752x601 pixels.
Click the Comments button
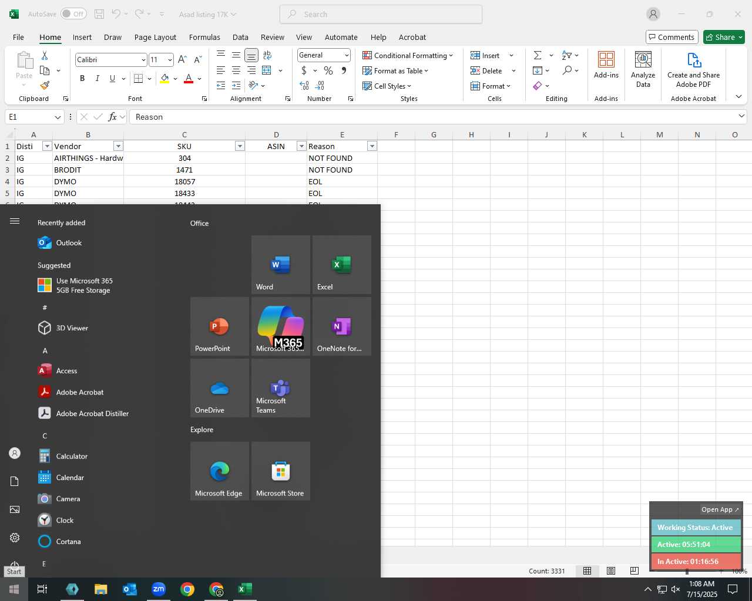tap(672, 37)
